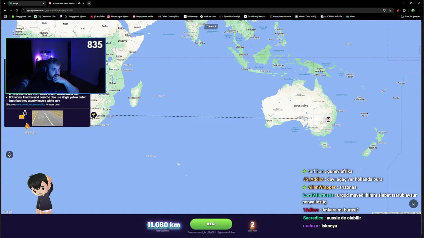Screen dimensions: 424x238
Task: Close the Maps tab
Action: tap(44, 3)
